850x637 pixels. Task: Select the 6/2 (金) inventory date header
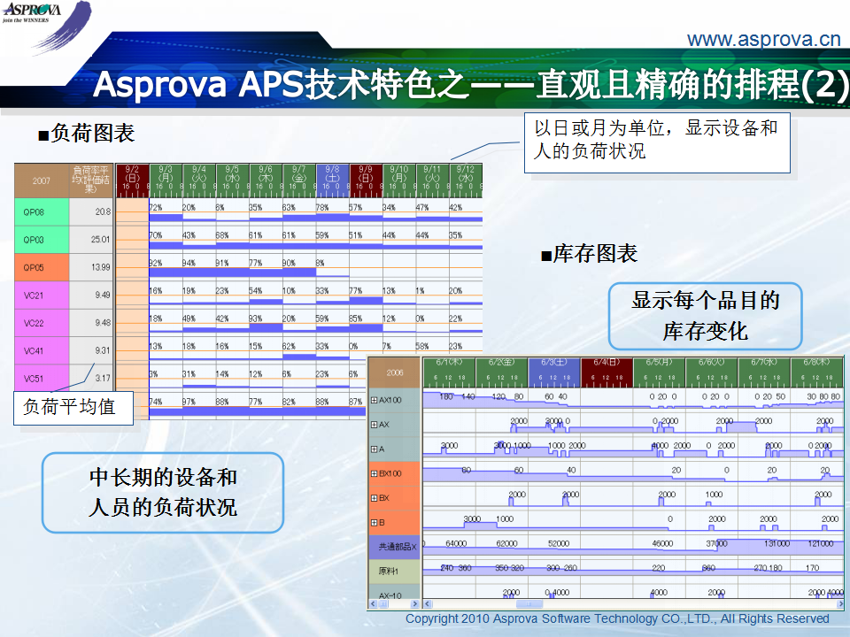(501, 372)
